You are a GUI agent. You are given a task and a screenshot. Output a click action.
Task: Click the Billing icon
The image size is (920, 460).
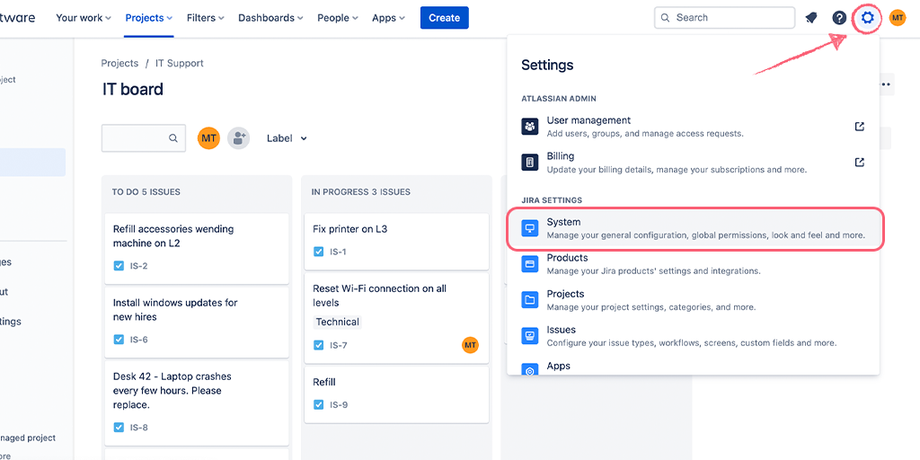pos(530,162)
